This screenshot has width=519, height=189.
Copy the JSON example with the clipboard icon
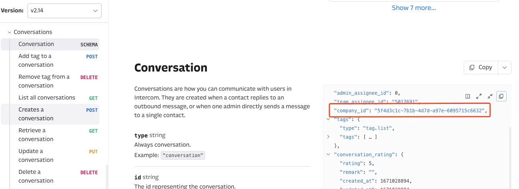[x=501, y=96]
